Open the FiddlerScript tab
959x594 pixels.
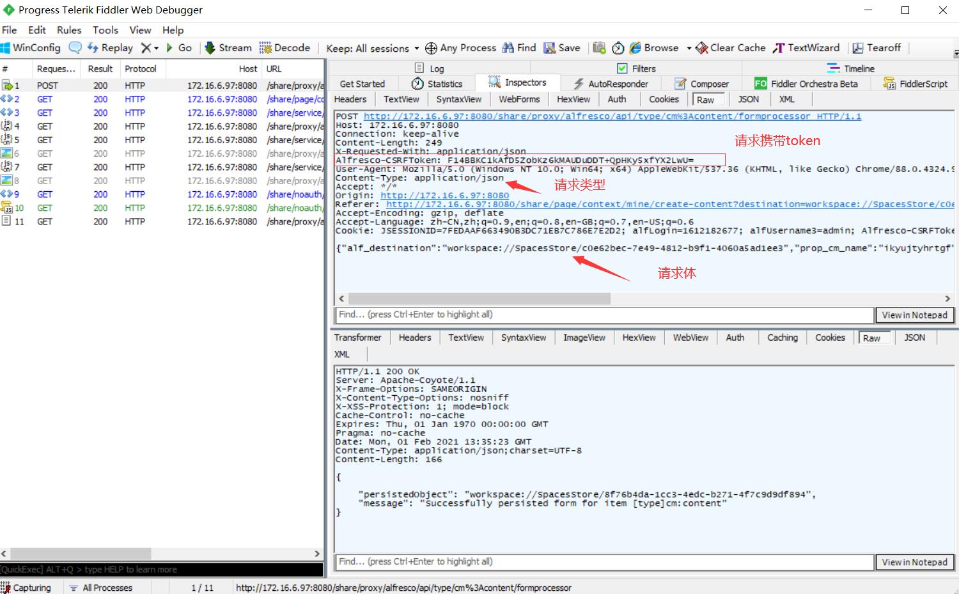[916, 84]
